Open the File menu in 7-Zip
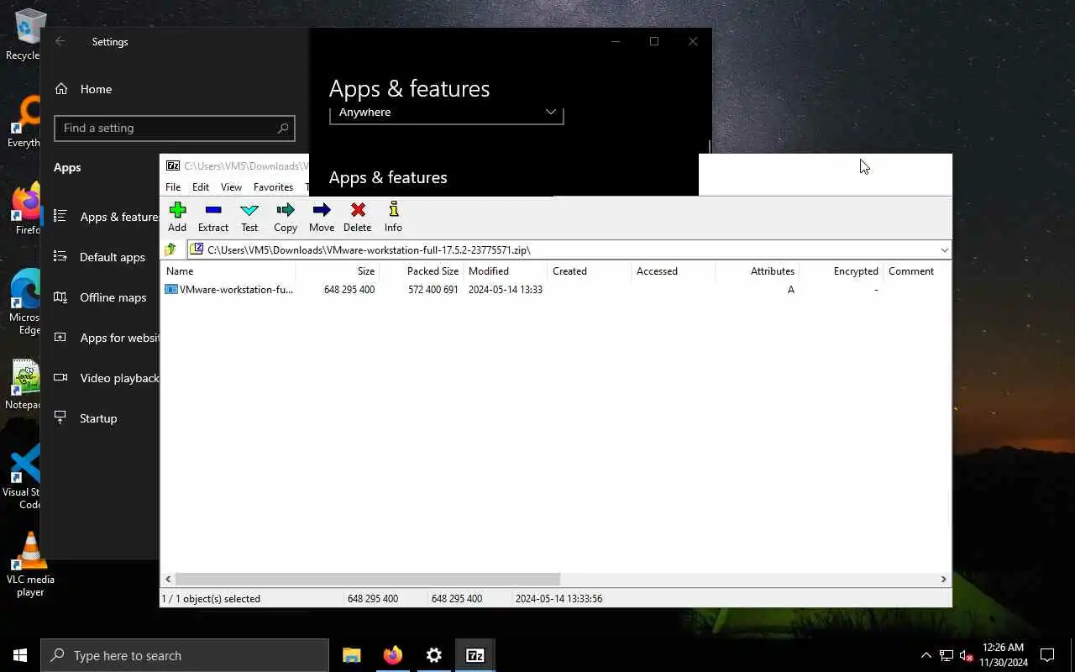Image resolution: width=1075 pixels, height=672 pixels. (x=173, y=187)
